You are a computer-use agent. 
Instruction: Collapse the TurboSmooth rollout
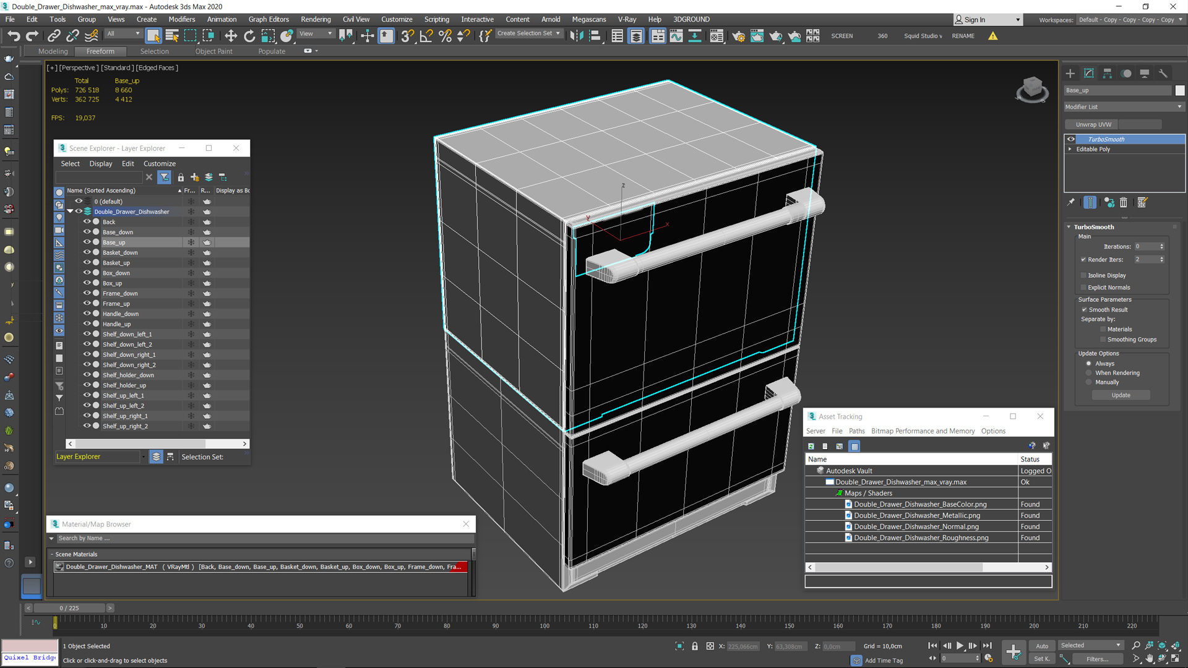point(1069,227)
